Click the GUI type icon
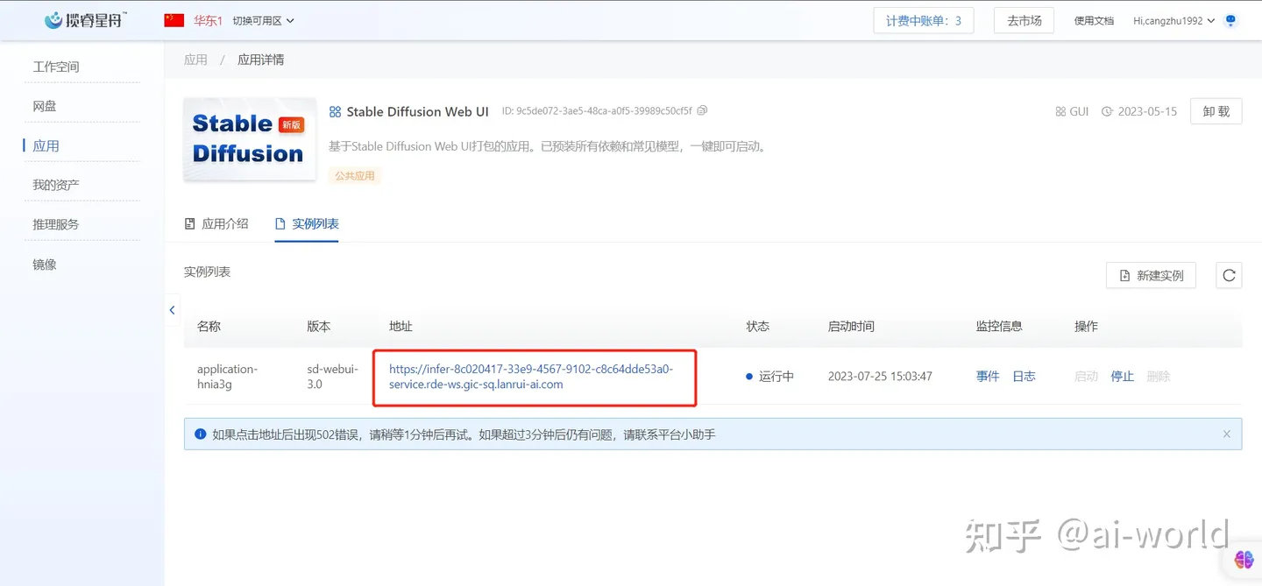The width and height of the screenshot is (1262, 586). point(1061,111)
